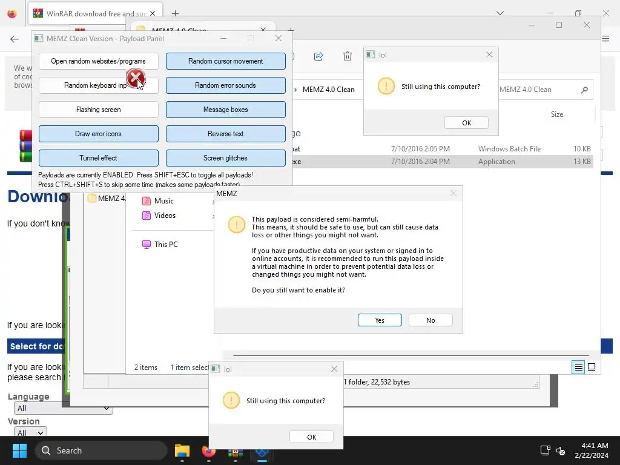
Task: Click the Explorer horizontal scrollbar
Action: [x=411, y=355]
